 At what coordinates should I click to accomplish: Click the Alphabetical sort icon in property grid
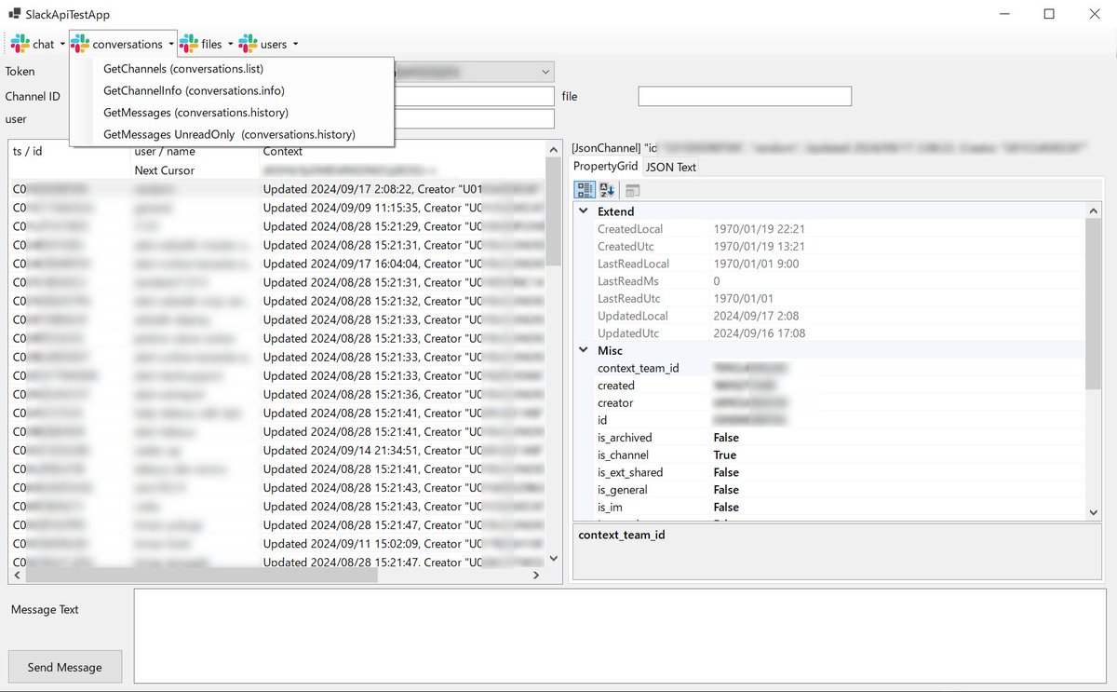tap(607, 190)
